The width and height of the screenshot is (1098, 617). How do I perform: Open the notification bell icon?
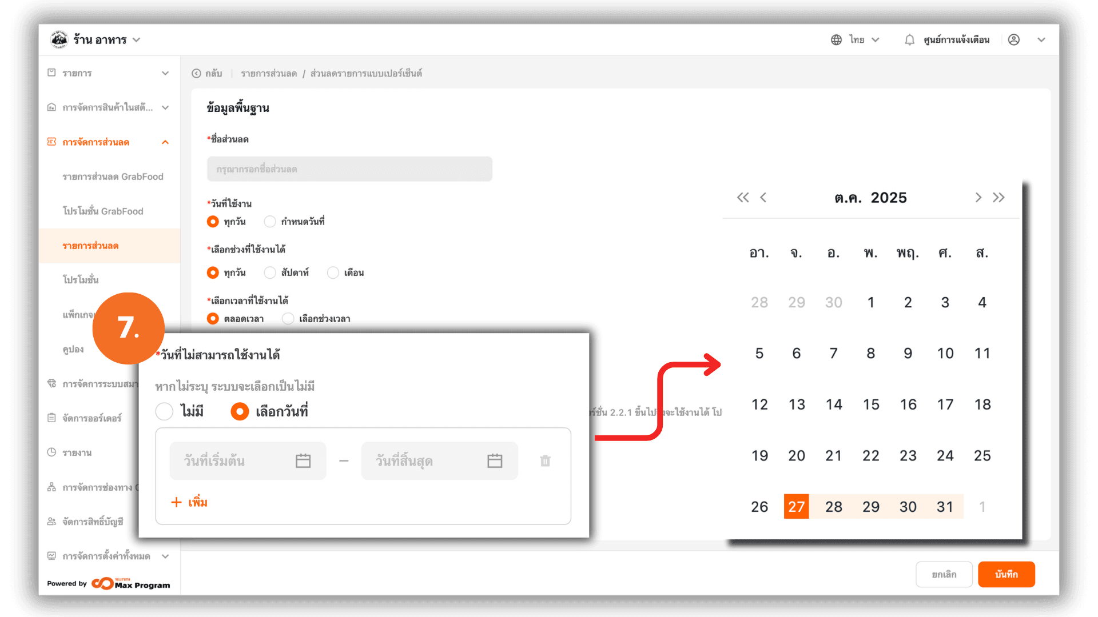coord(909,40)
